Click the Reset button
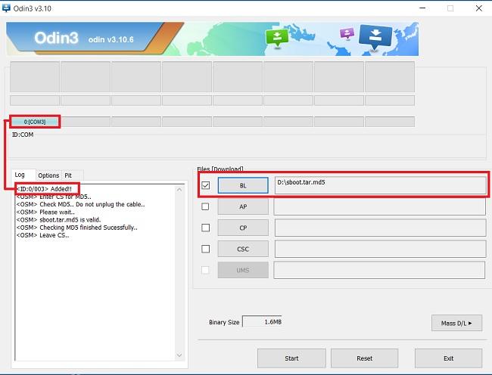The image size is (492, 375). [364, 358]
